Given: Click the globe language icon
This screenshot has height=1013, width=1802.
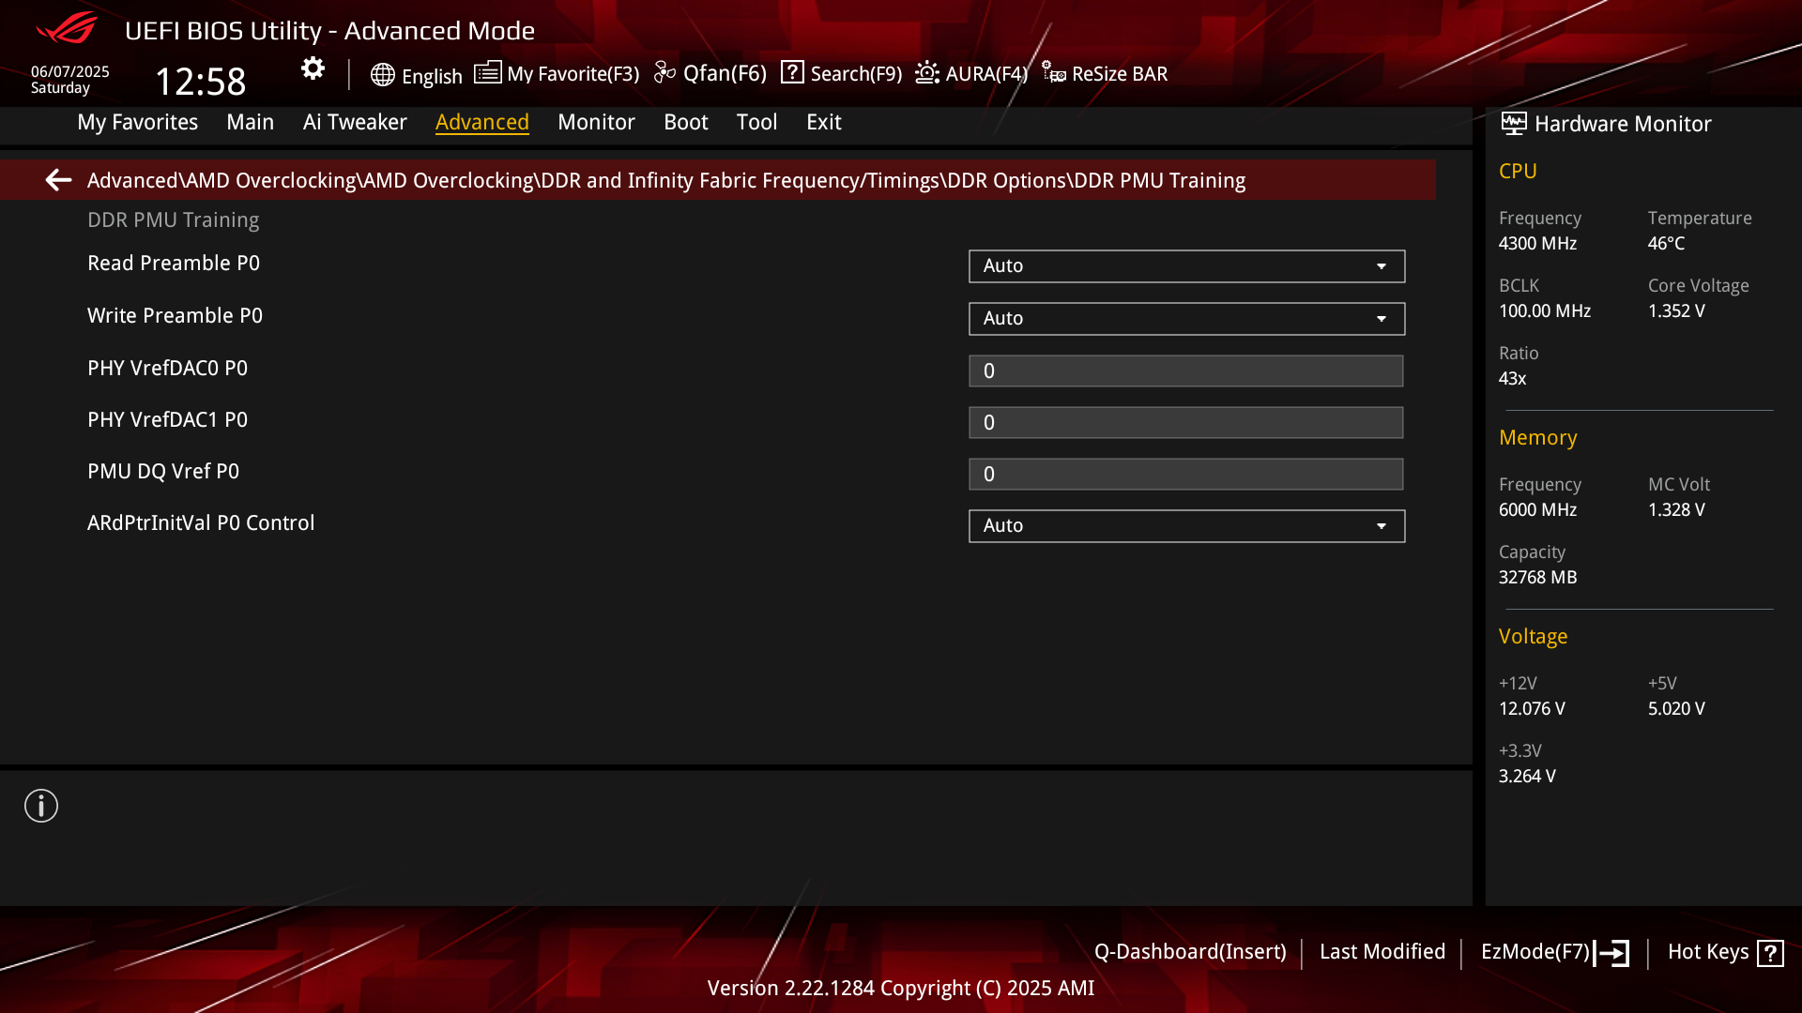Looking at the screenshot, I should 382,75.
